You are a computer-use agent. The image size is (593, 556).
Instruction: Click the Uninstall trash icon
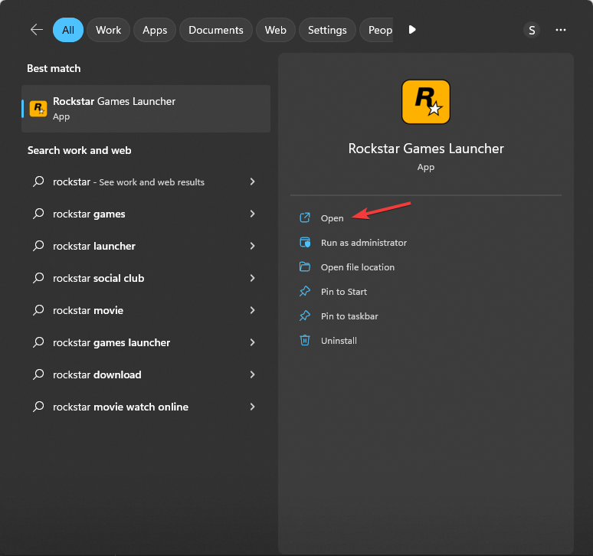[305, 341]
